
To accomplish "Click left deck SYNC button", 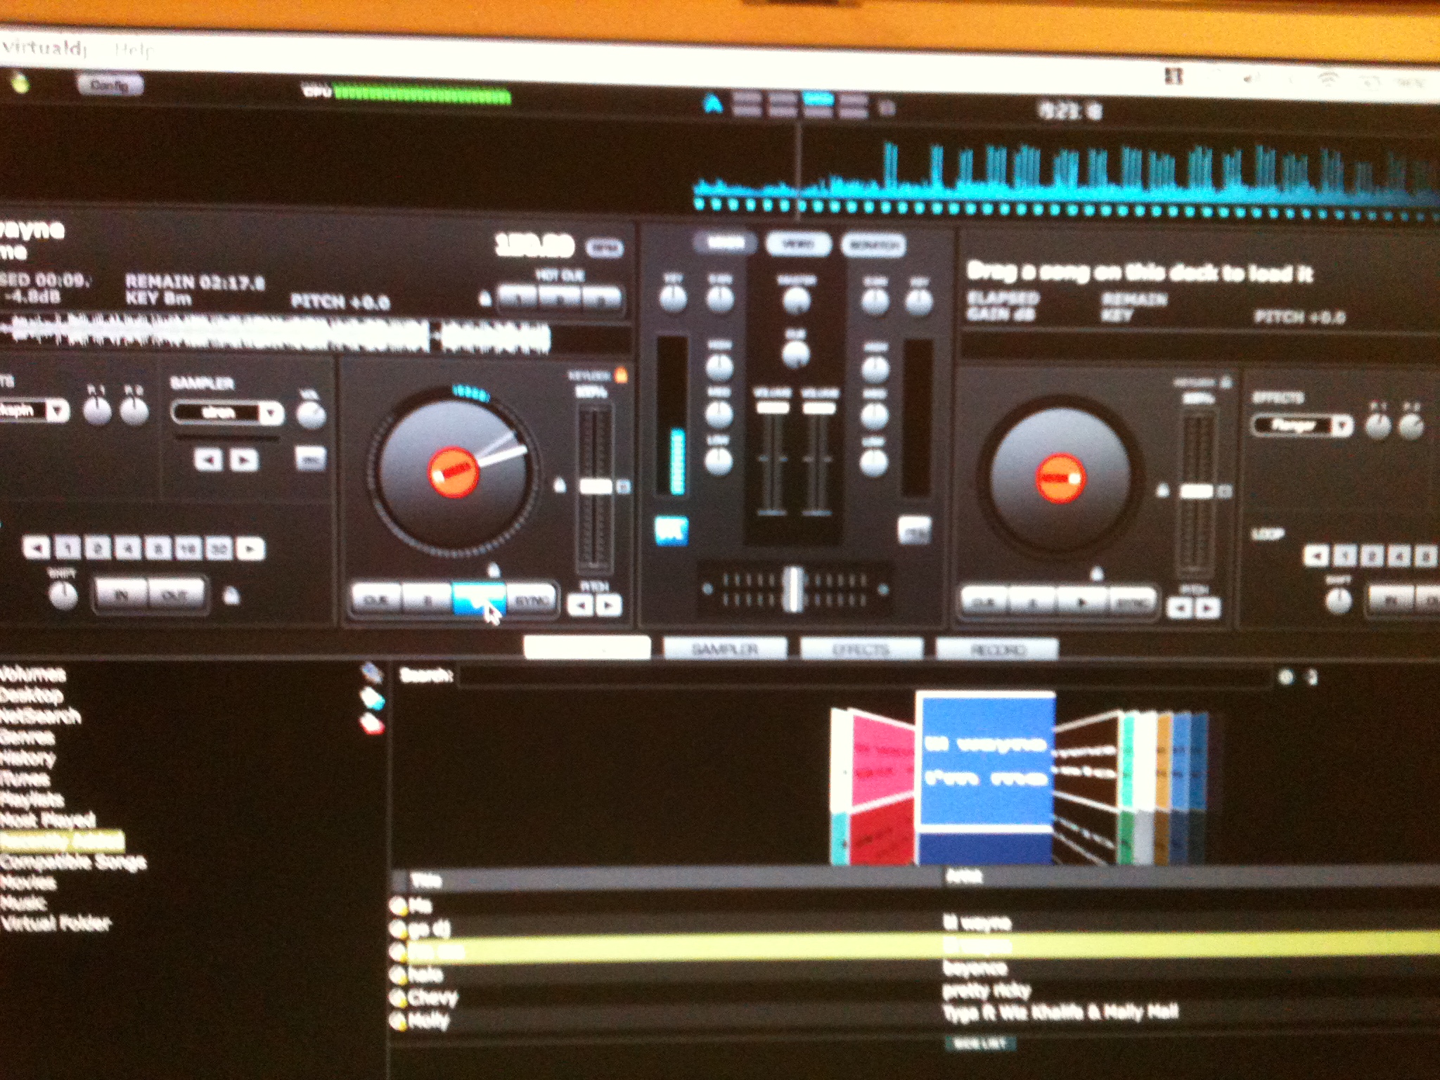I will point(532,600).
